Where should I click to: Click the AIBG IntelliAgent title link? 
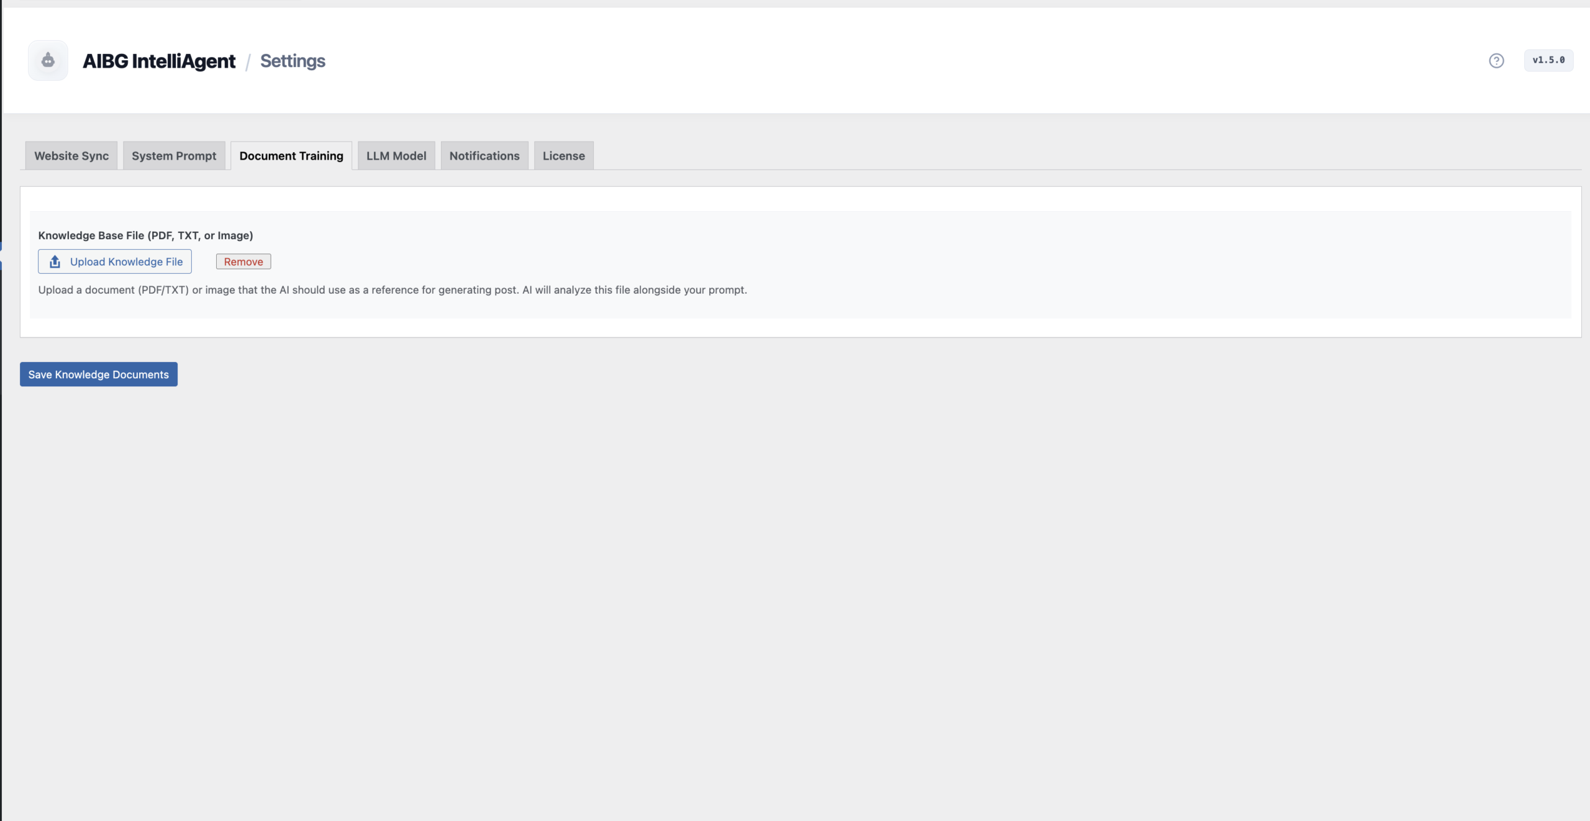click(x=159, y=61)
